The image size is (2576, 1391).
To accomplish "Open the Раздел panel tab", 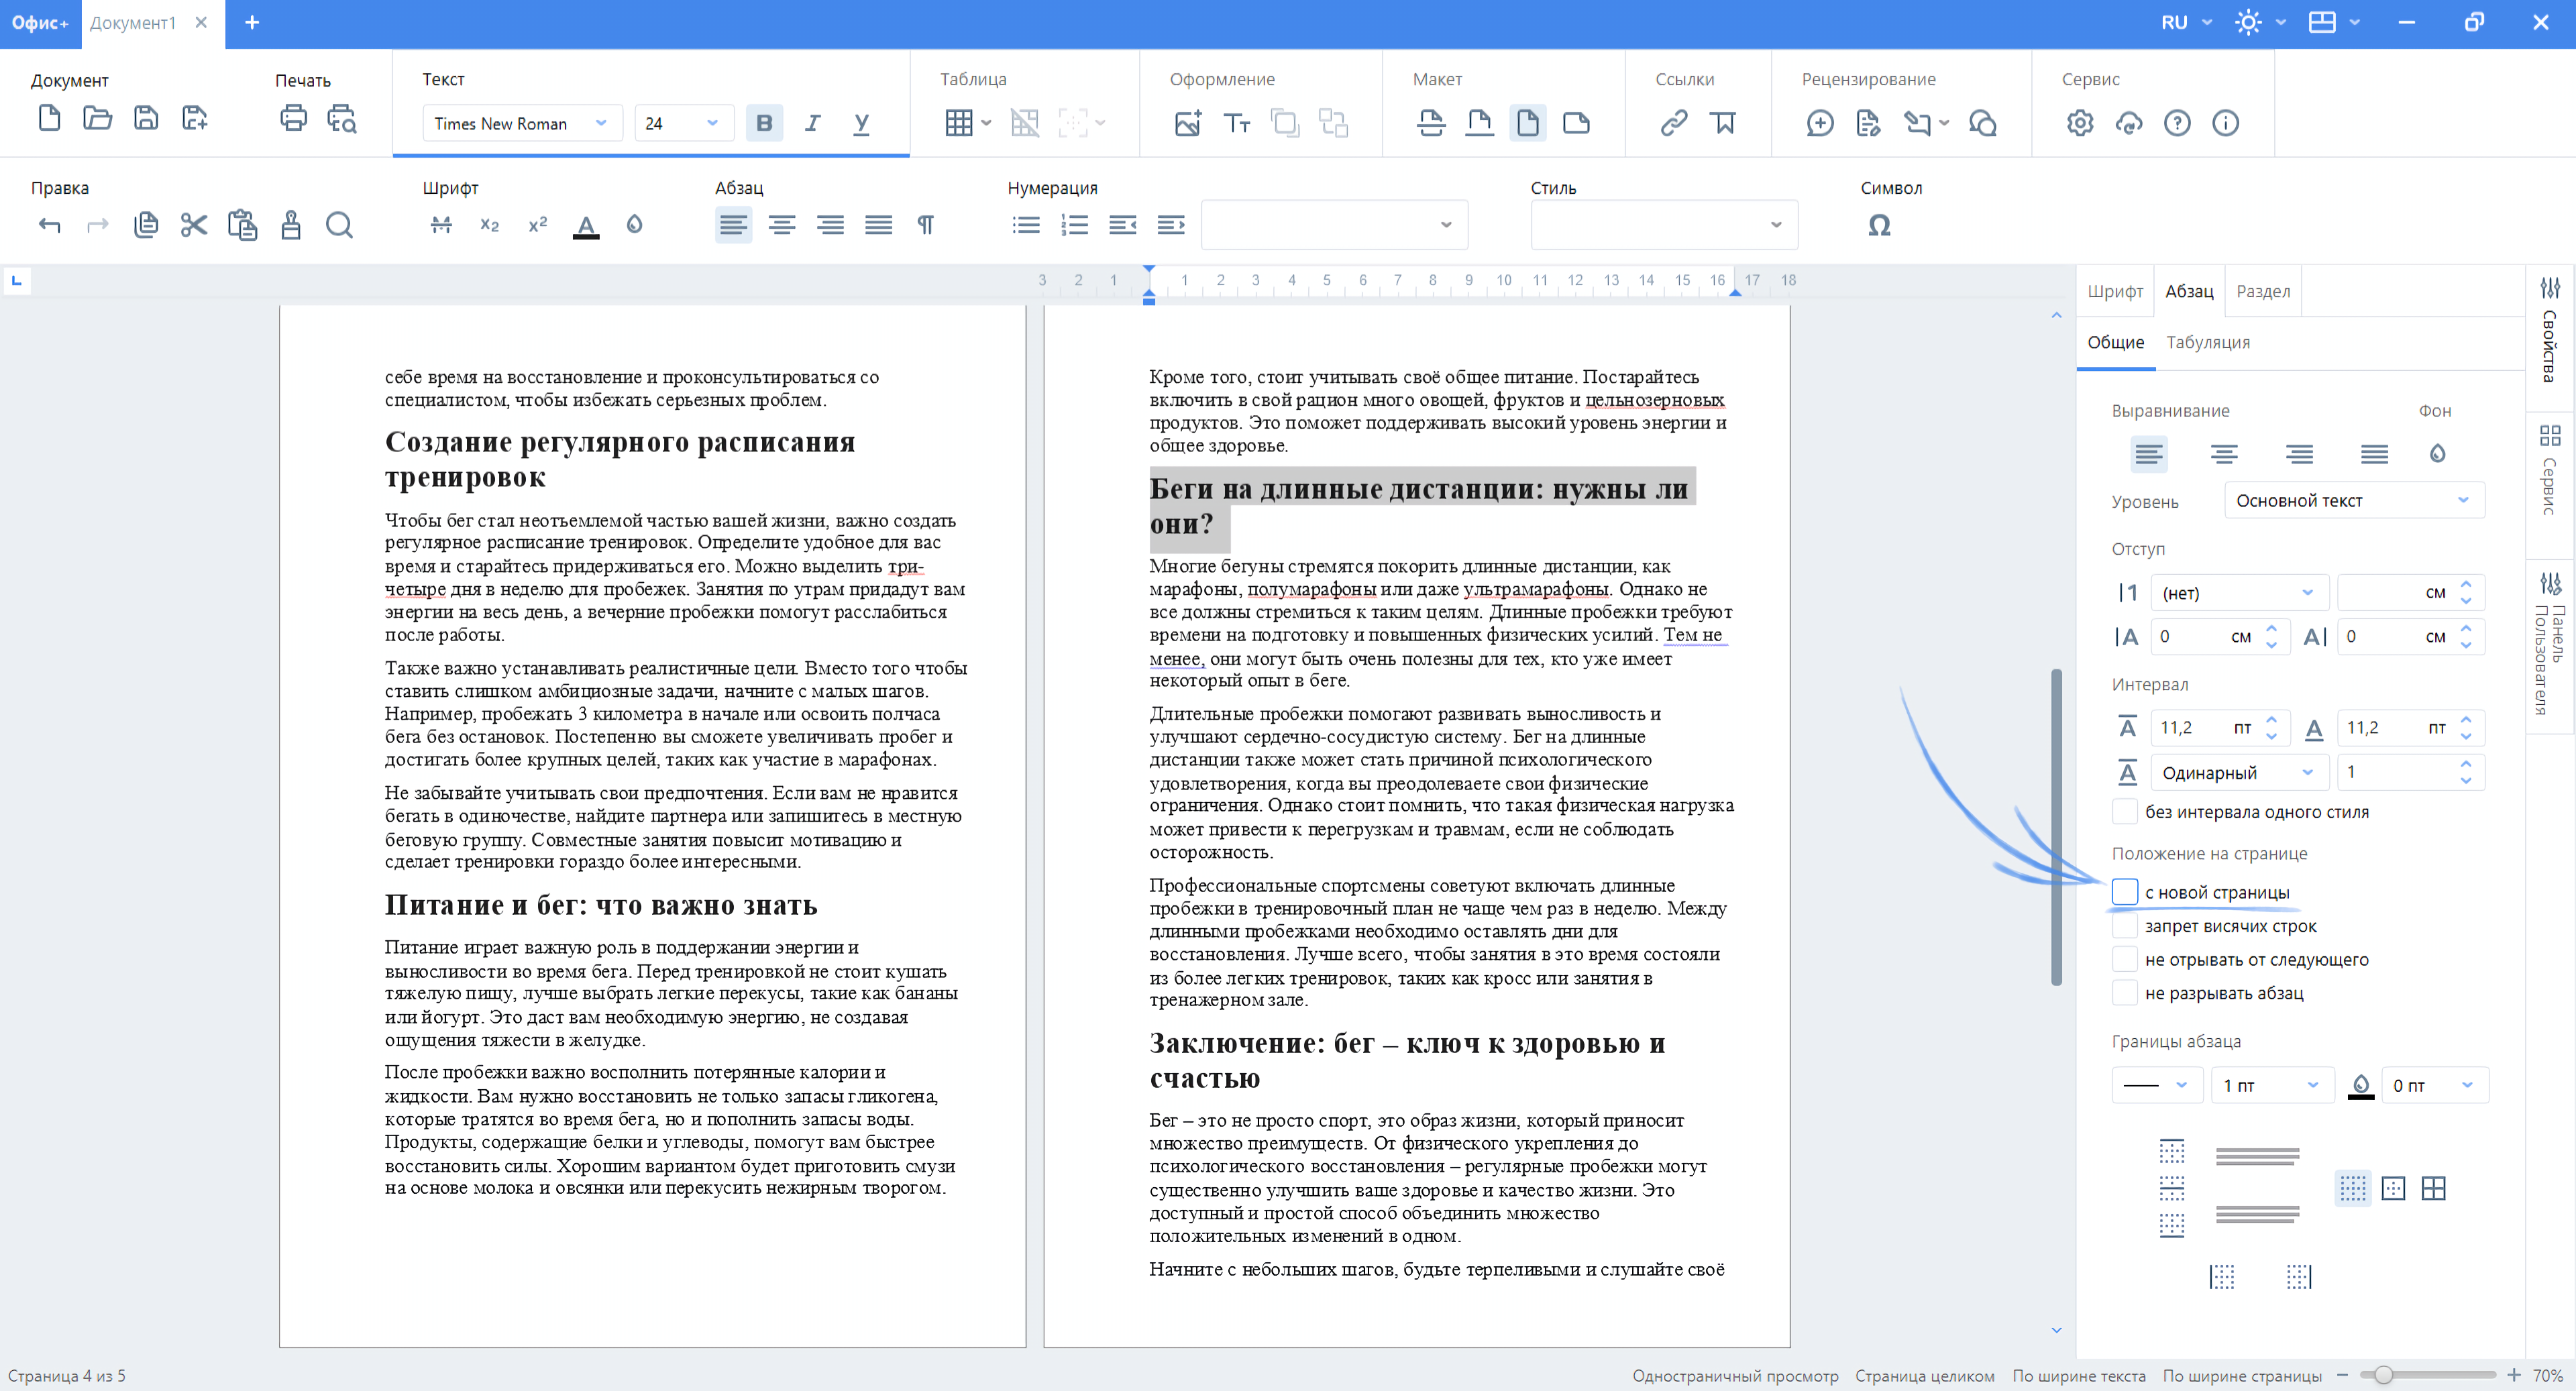I will pos(2263,290).
